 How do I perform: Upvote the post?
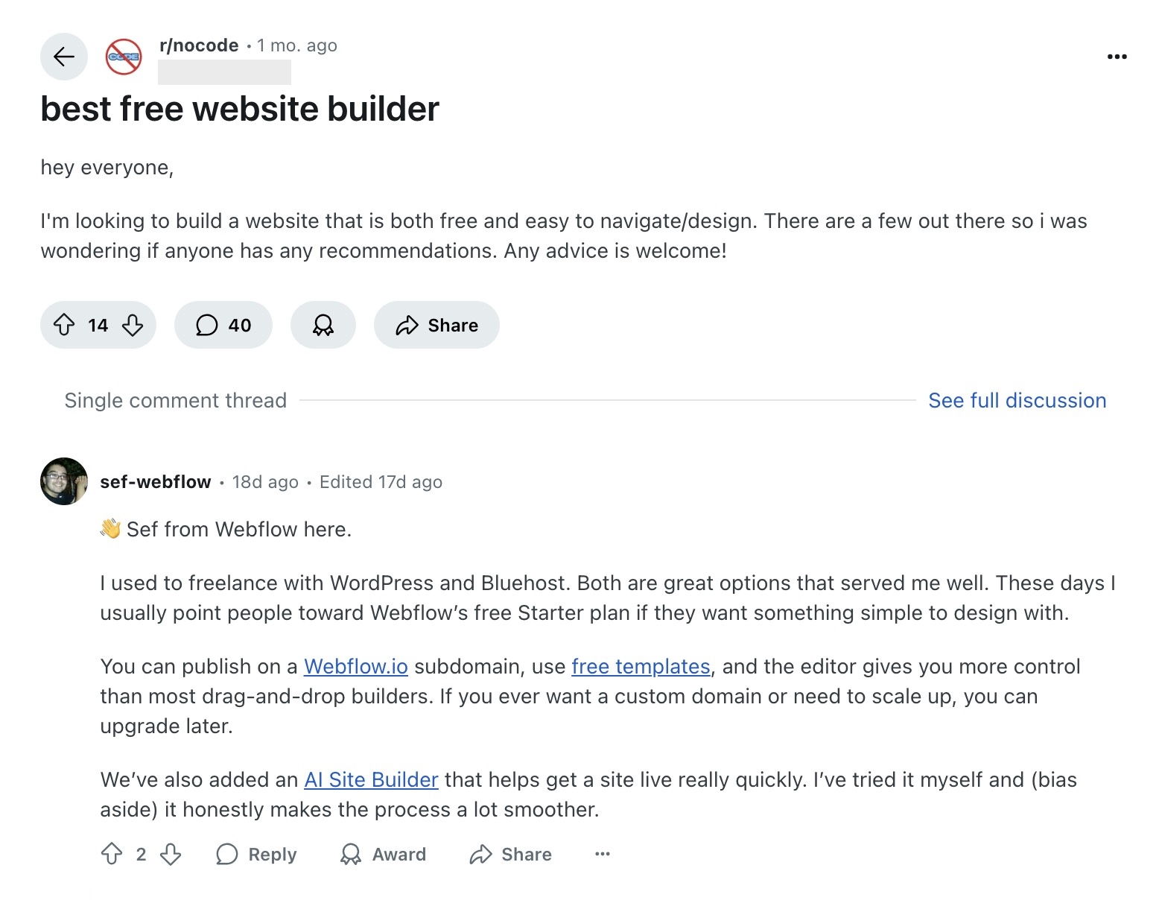point(67,325)
